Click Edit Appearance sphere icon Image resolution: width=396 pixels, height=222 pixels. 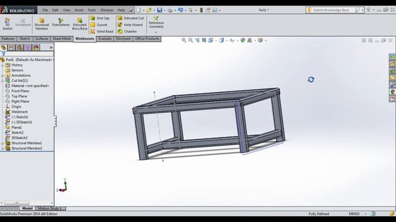click(x=243, y=40)
